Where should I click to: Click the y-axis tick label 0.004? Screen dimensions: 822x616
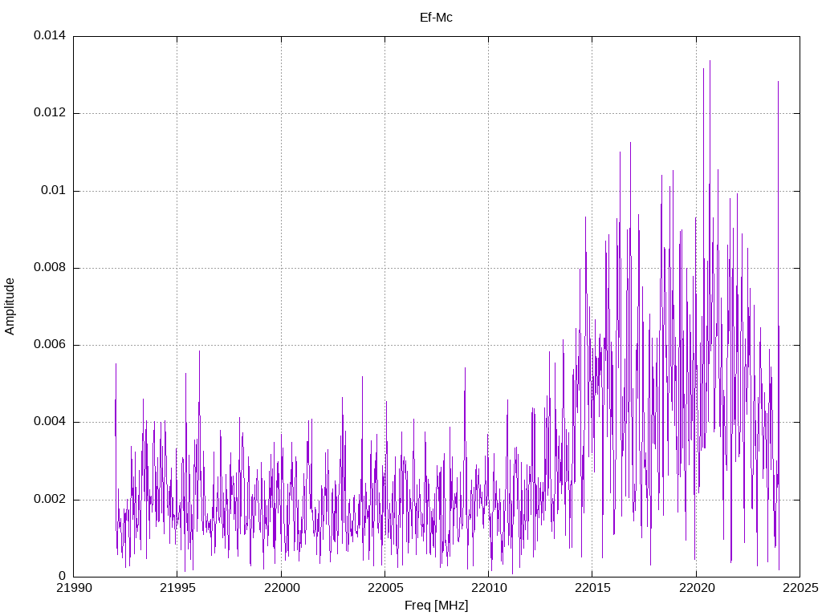(50, 422)
